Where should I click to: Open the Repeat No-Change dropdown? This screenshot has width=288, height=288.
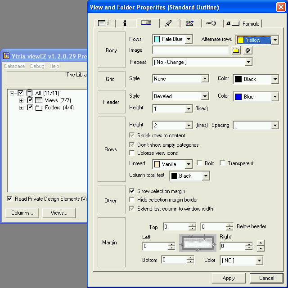[248, 62]
